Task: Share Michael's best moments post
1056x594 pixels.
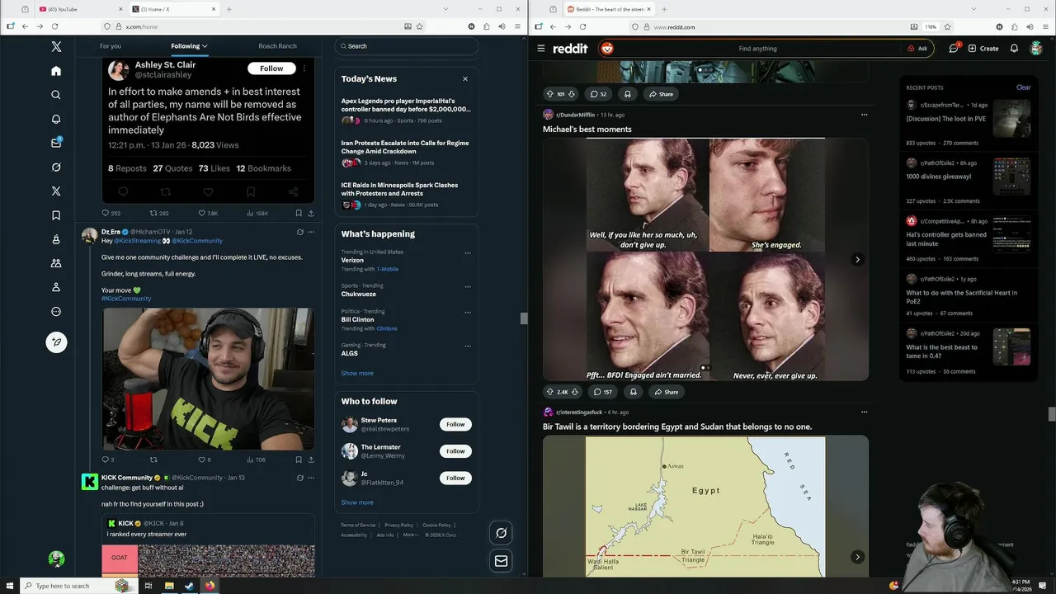Action: click(x=665, y=392)
